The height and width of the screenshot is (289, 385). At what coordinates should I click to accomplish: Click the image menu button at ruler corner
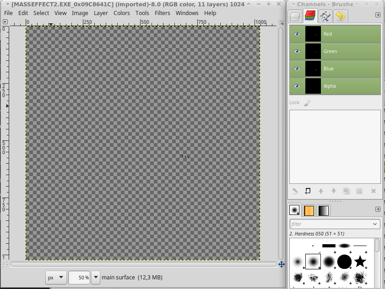(5, 22)
